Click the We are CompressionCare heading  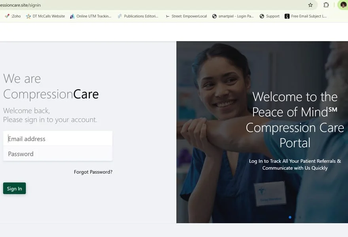click(51, 87)
